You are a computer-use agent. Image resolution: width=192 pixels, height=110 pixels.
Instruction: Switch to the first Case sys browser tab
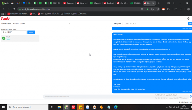coord(68,3)
